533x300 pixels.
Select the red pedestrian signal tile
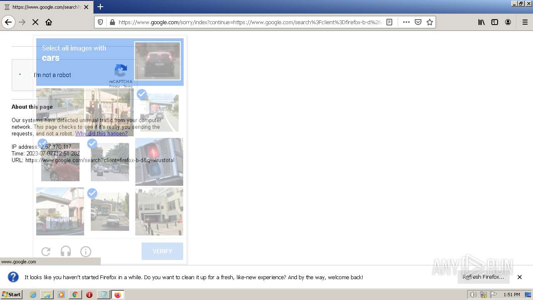[x=159, y=162]
